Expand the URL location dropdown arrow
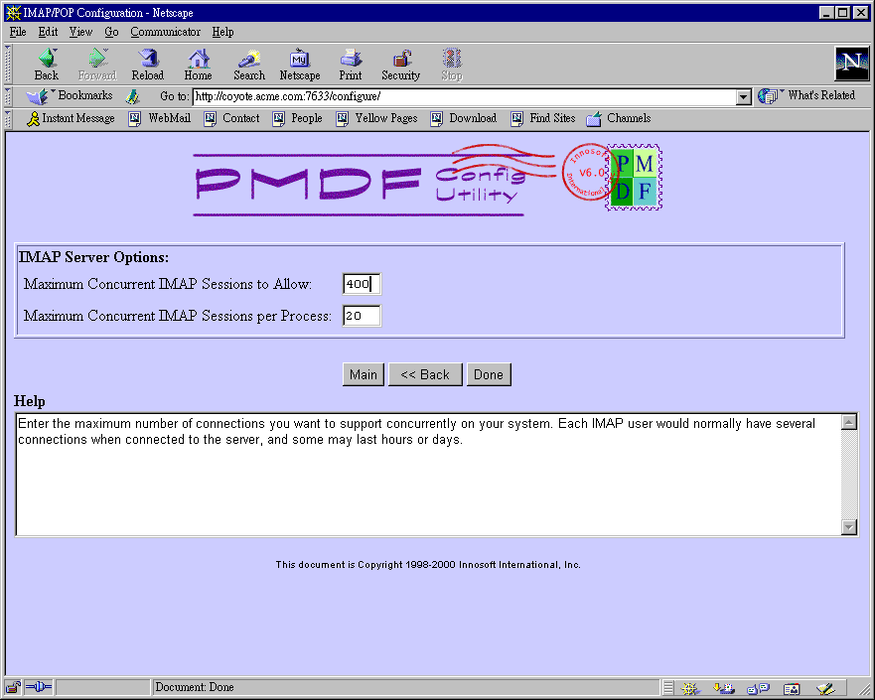The height and width of the screenshot is (700, 875). tap(744, 97)
